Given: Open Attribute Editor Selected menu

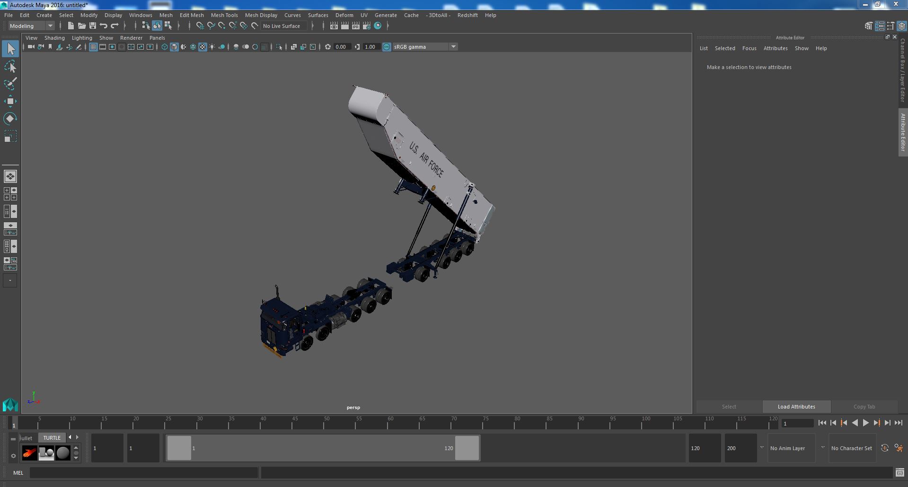Looking at the screenshot, I should (x=725, y=48).
